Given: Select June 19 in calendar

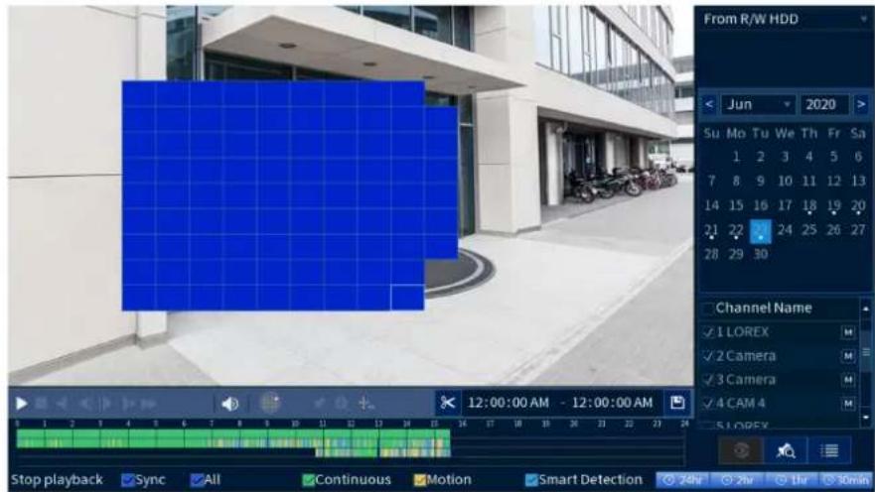Looking at the screenshot, I should [x=833, y=205].
